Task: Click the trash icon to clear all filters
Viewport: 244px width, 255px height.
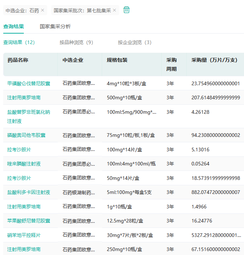Action: coord(126,10)
